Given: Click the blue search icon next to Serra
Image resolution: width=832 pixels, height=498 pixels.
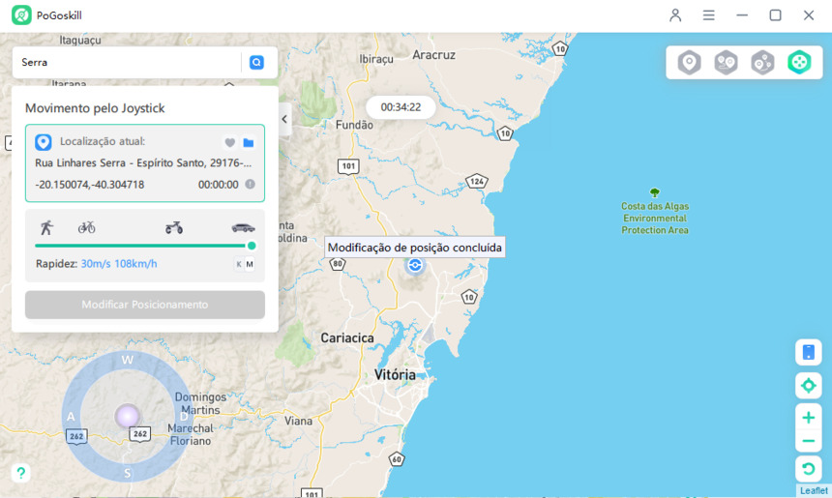Looking at the screenshot, I should coord(256,62).
